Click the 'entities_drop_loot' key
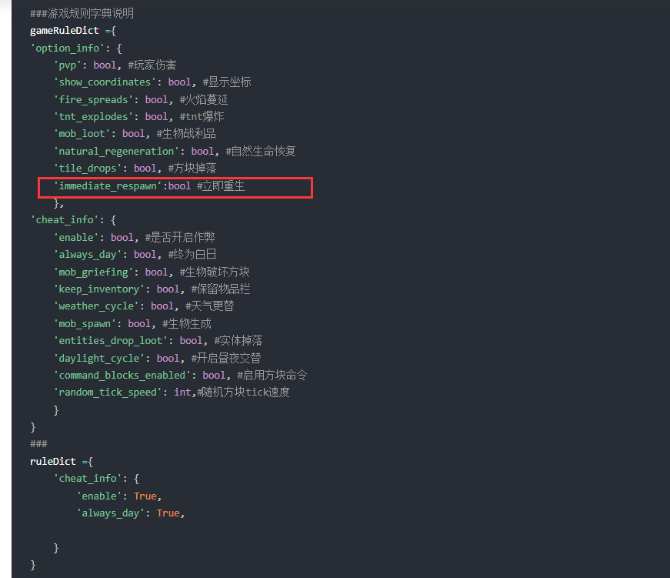The height and width of the screenshot is (578, 670). tap(110, 341)
